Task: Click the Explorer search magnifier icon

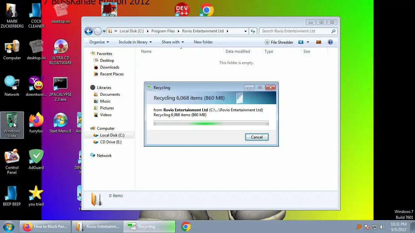Action: [x=333, y=31]
